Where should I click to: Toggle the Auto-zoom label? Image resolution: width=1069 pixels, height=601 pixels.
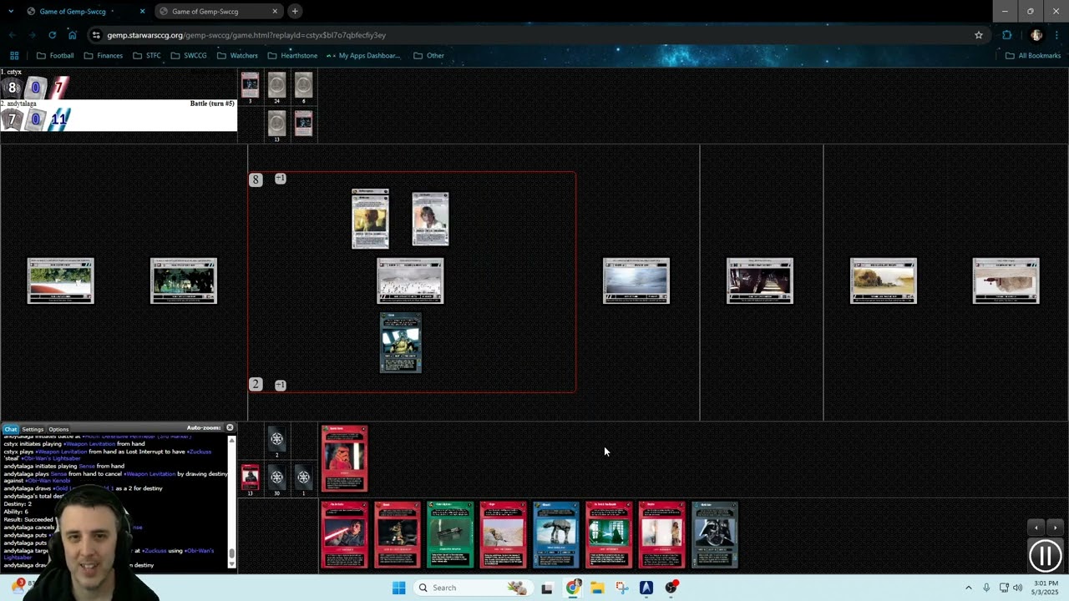point(204,427)
